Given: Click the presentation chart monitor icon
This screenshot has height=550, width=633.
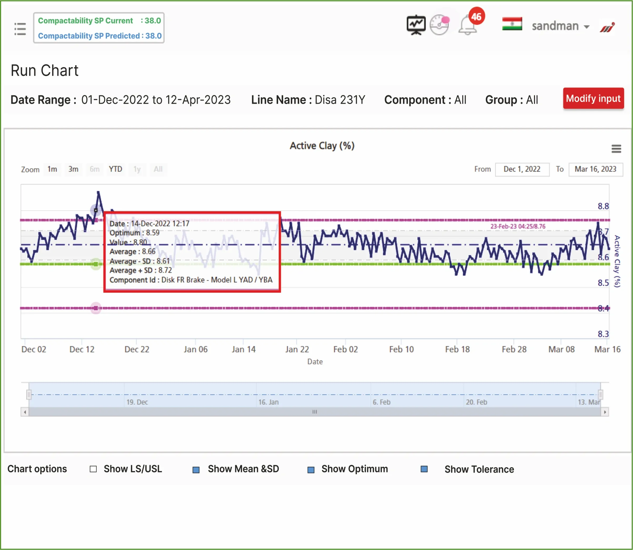Looking at the screenshot, I should [416, 25].
